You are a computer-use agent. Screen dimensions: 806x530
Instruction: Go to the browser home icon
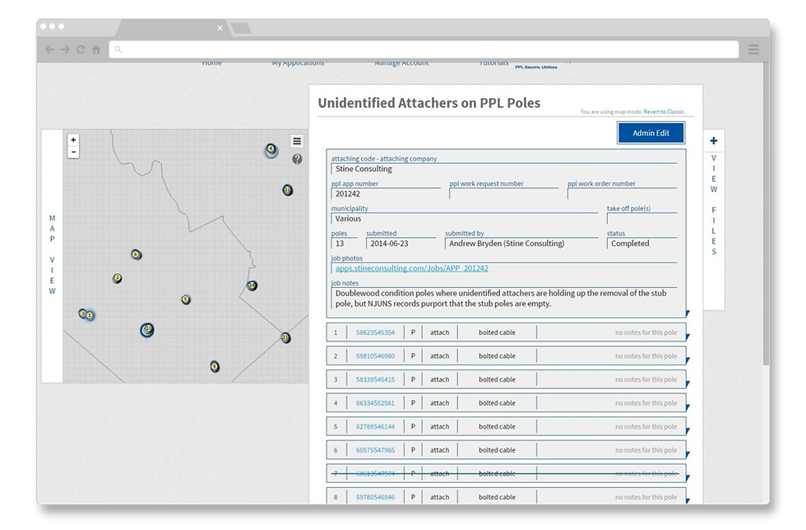pyautogui.click(x=96, y=49)
